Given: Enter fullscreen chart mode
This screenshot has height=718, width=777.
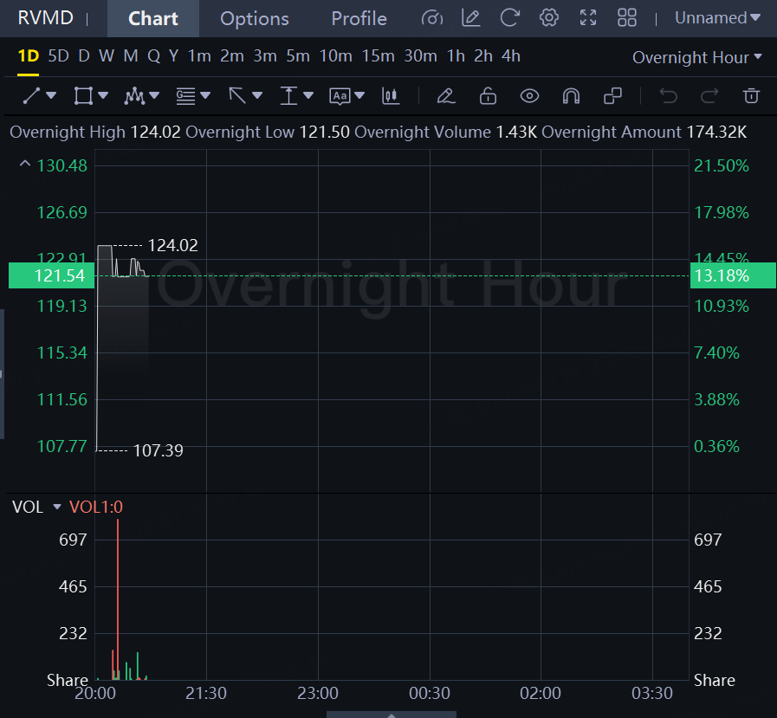Looking at the screenshot, I should click(587, 18).
